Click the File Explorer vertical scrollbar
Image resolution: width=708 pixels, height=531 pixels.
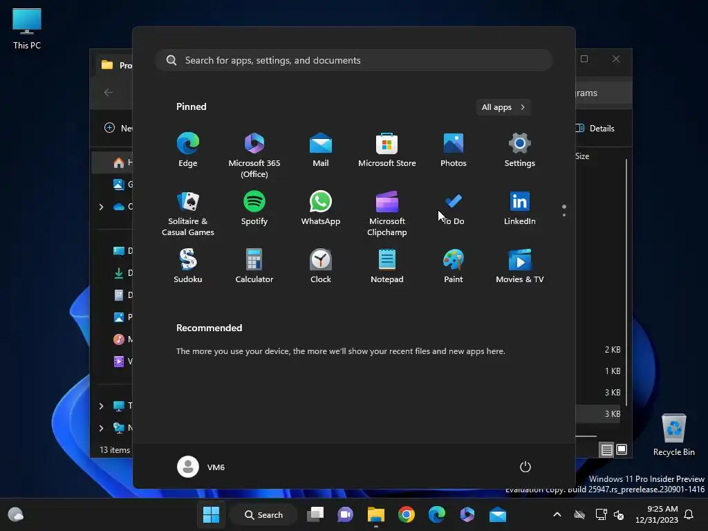626,282
